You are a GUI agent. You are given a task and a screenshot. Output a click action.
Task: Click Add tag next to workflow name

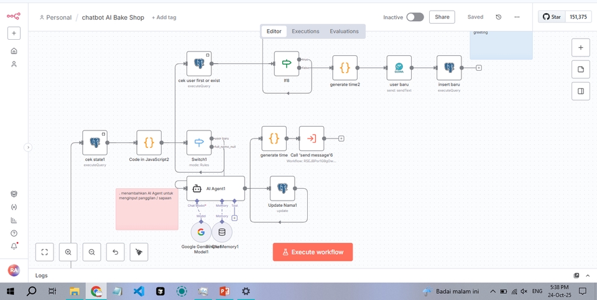[164, 17]
